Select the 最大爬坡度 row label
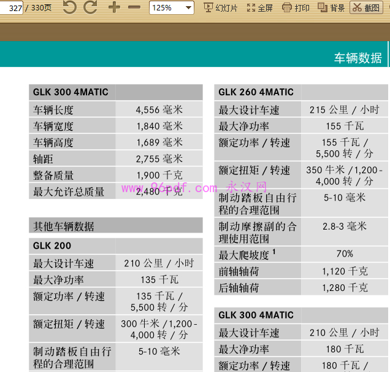The width and height of the screenshot is (390, 372). (247, 255)
